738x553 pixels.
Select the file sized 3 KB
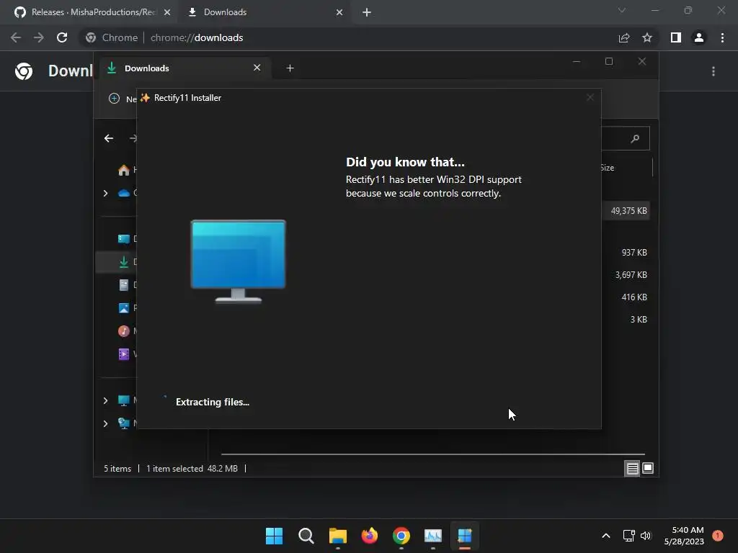[639, 320]
